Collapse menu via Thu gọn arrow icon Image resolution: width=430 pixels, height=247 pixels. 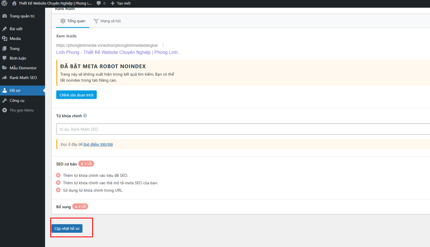point(5,110)
